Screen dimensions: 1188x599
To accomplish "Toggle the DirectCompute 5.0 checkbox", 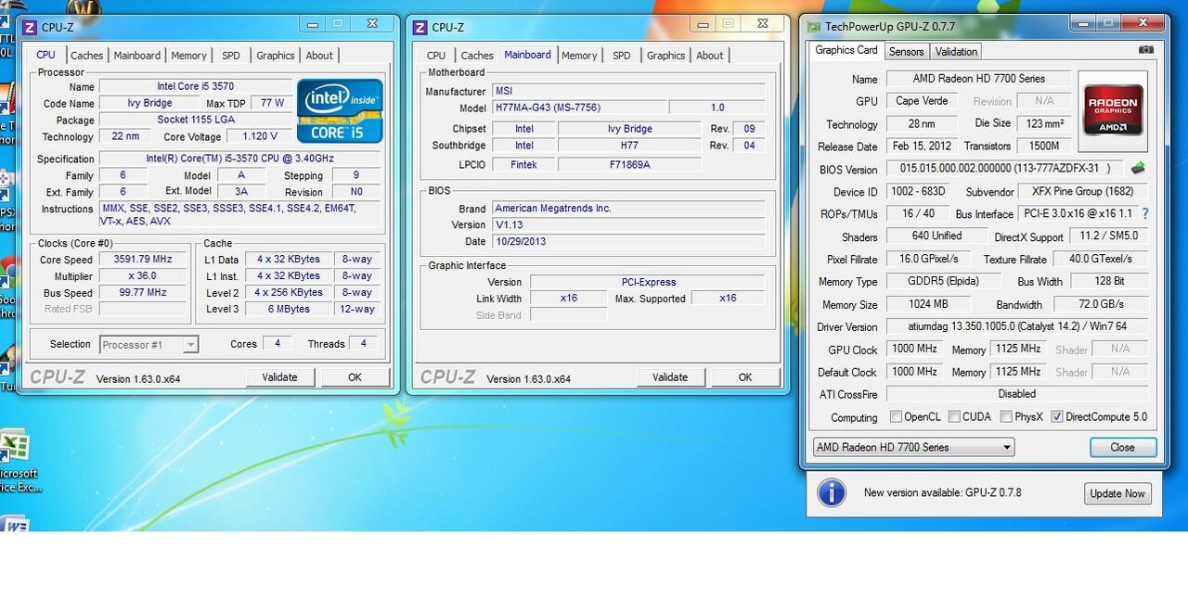I will click(x=1056, y=417).
